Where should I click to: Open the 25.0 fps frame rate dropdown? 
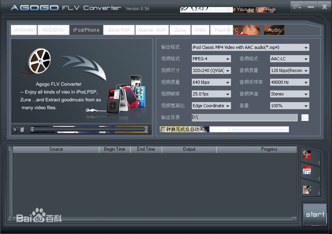(211, 94)
